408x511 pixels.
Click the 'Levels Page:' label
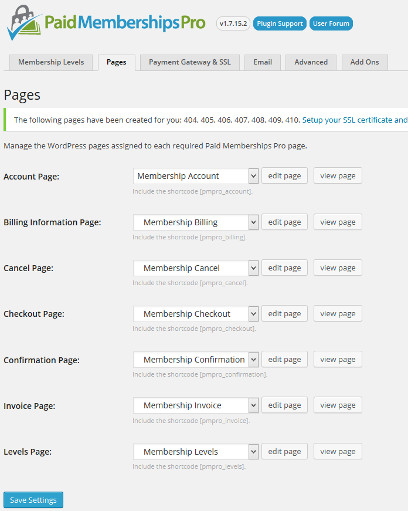pos(28,452)
